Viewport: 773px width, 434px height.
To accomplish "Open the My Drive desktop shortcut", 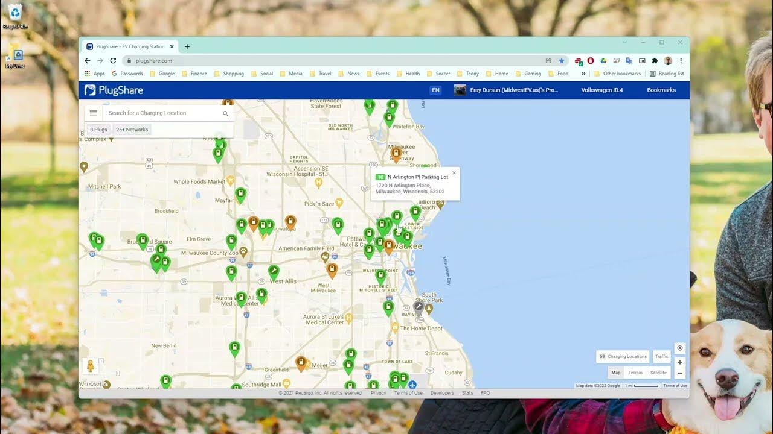I will pos(14,59).
